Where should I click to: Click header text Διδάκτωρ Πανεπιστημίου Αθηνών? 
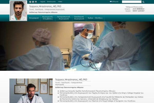43,12
